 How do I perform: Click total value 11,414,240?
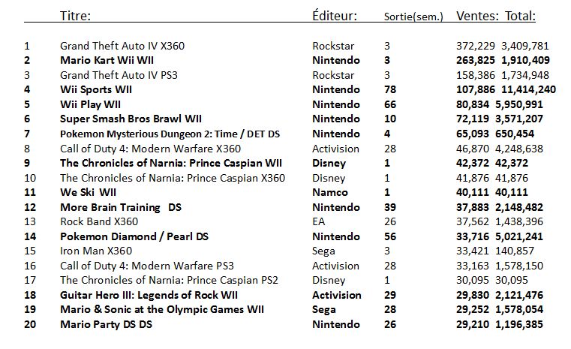tap(528, 89)
